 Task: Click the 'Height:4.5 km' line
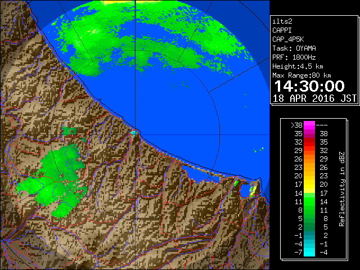[298, 66]
